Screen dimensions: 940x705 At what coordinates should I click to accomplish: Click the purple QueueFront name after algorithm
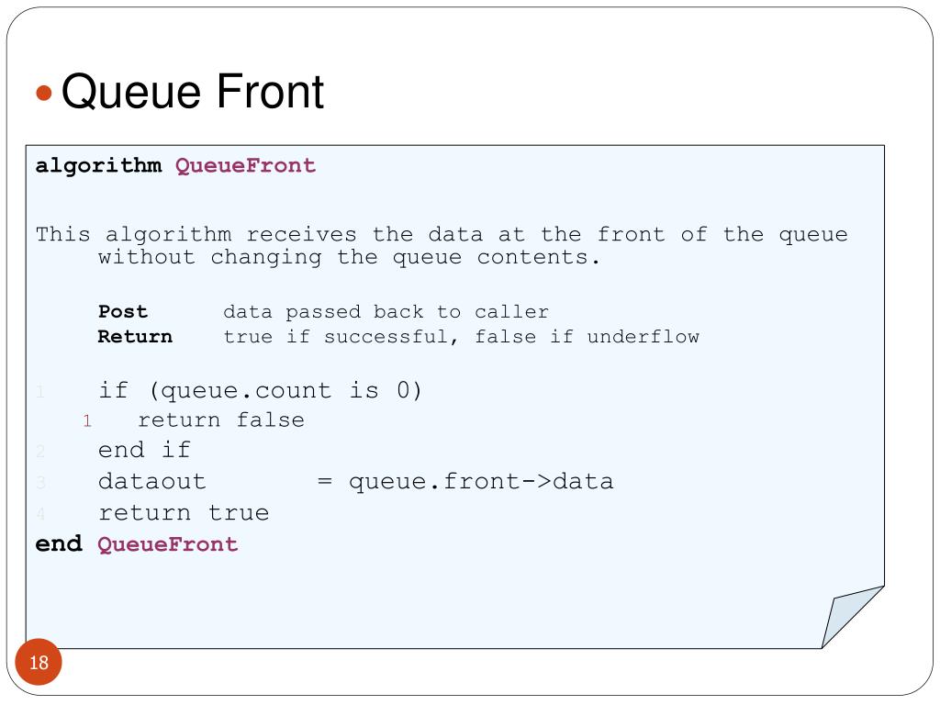[x=245, y=165]
